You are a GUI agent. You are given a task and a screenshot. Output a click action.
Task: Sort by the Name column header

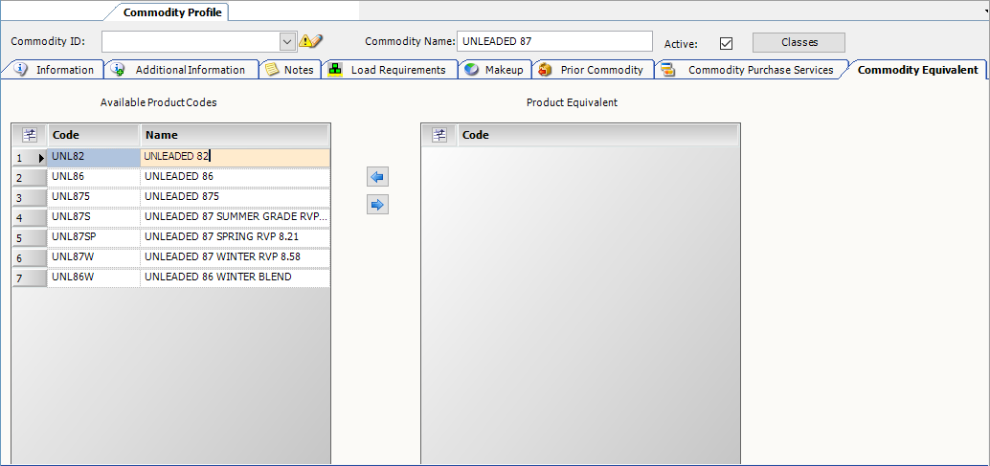pos(235,135)
